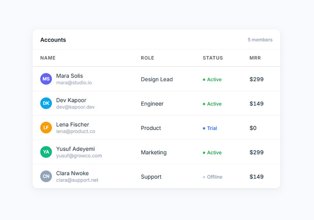Click the Support role cell
Image resolution: width=314 pixels, height=220 pixels.
pos(151,177)
